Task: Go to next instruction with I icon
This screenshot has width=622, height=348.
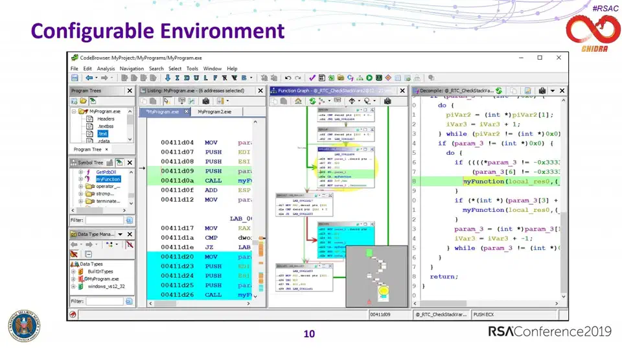Action: (x=178, y=78)
